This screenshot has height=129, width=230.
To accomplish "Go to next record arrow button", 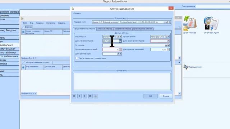I will pos(85,96).
